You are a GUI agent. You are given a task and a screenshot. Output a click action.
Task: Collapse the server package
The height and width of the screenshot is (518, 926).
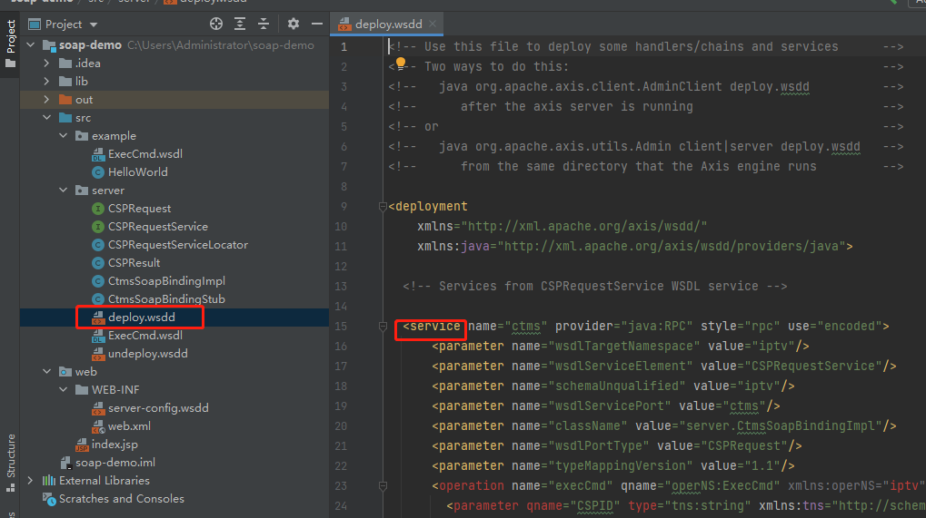point(64,191)
